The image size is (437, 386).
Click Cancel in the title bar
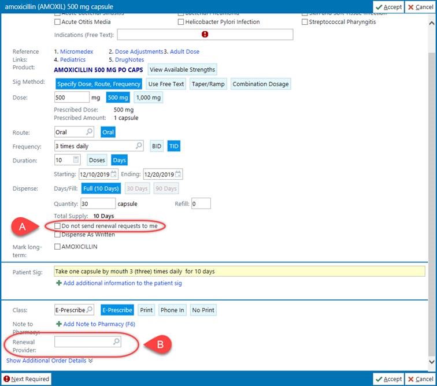(x=421, y=7)
